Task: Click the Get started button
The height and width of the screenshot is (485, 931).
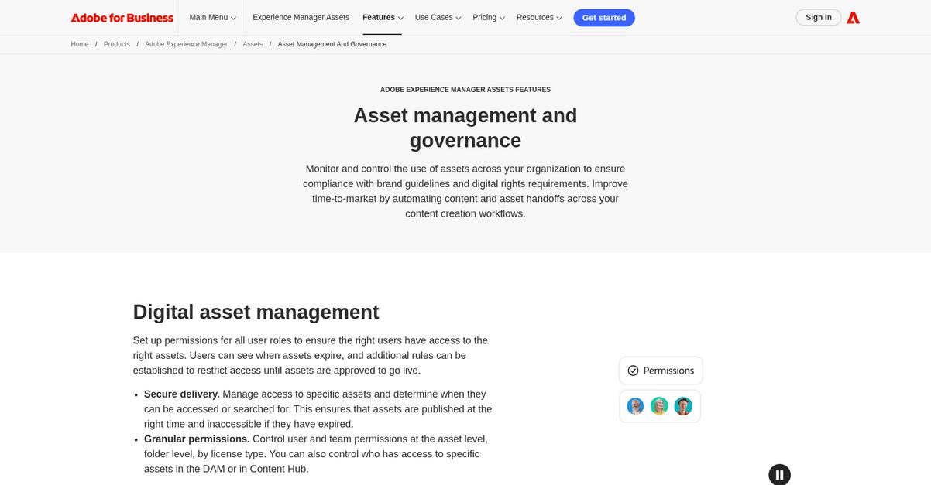Action: (x=604, y=17)
